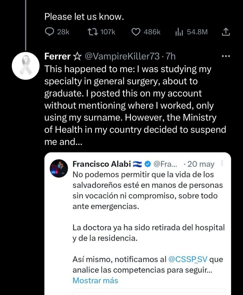
Task: Like the post with the heart icon
Action: click(136, 32)
